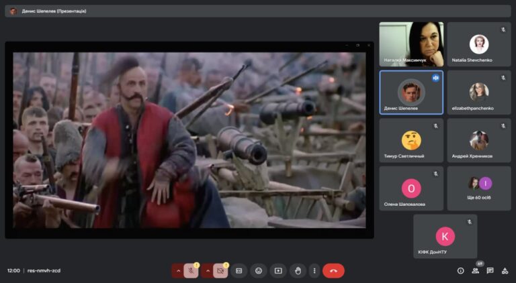This screenshot has height=283, width=516.
Task: Open the activities icon
Action: coord(505,271)
